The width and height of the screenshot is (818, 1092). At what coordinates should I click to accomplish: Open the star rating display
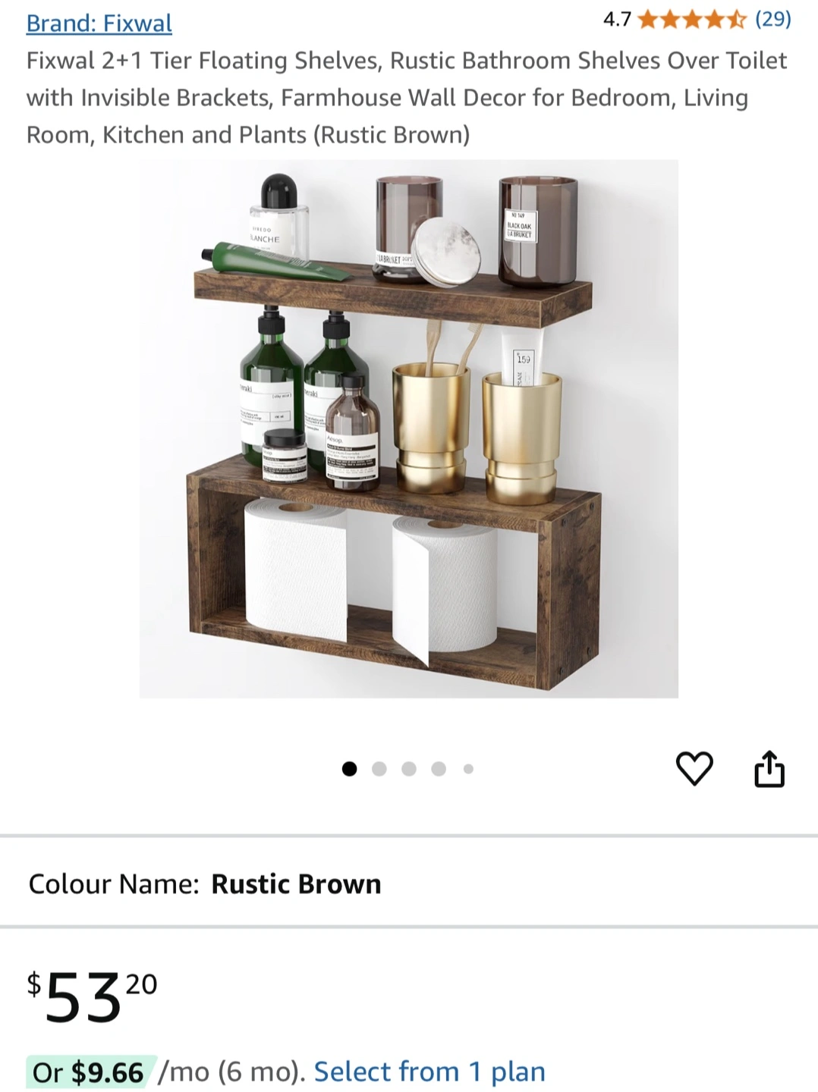pyautogui.click(x=693, y=19)
